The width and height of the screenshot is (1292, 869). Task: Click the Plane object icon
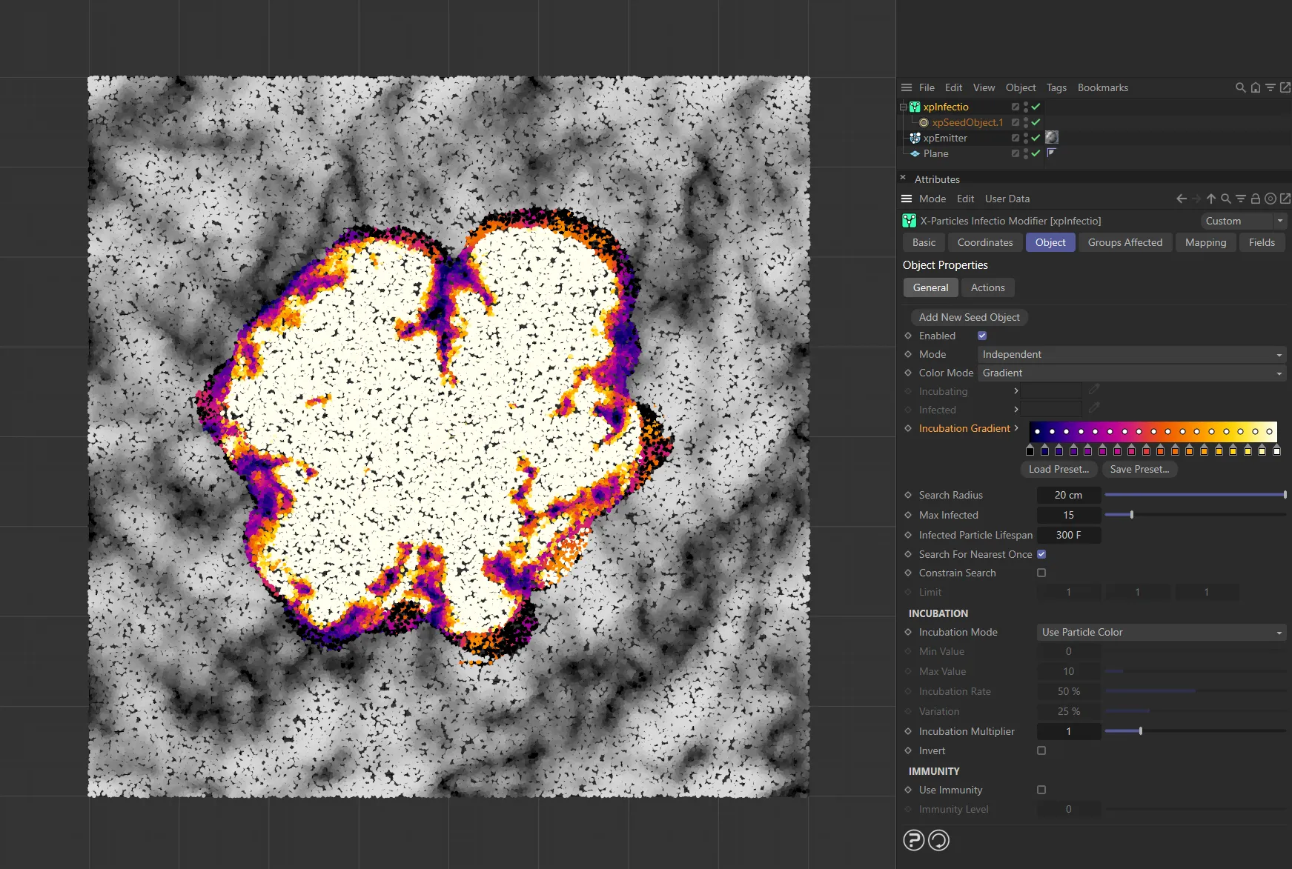point(915,153)
